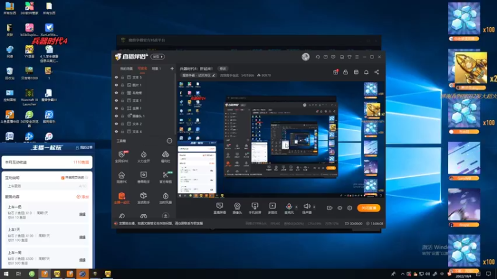Add a screen capture source (直播屏幕)
Screen dimensions: 497x279
(x=220, y=208)
